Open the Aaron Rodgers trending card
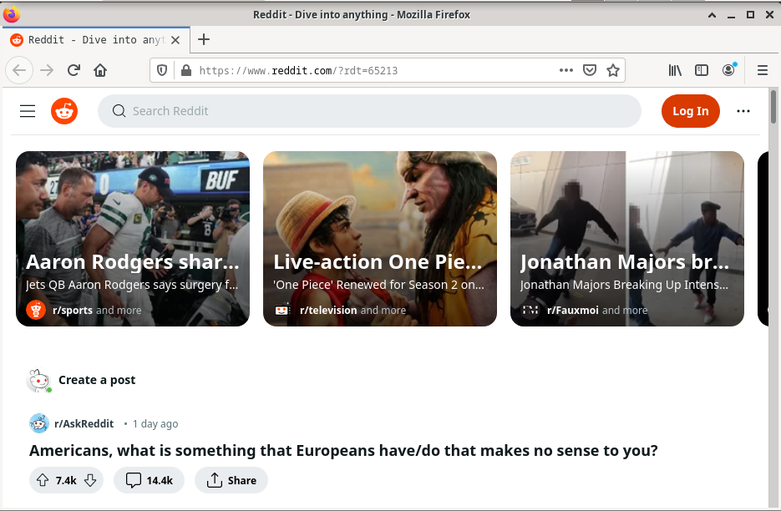 133,239
